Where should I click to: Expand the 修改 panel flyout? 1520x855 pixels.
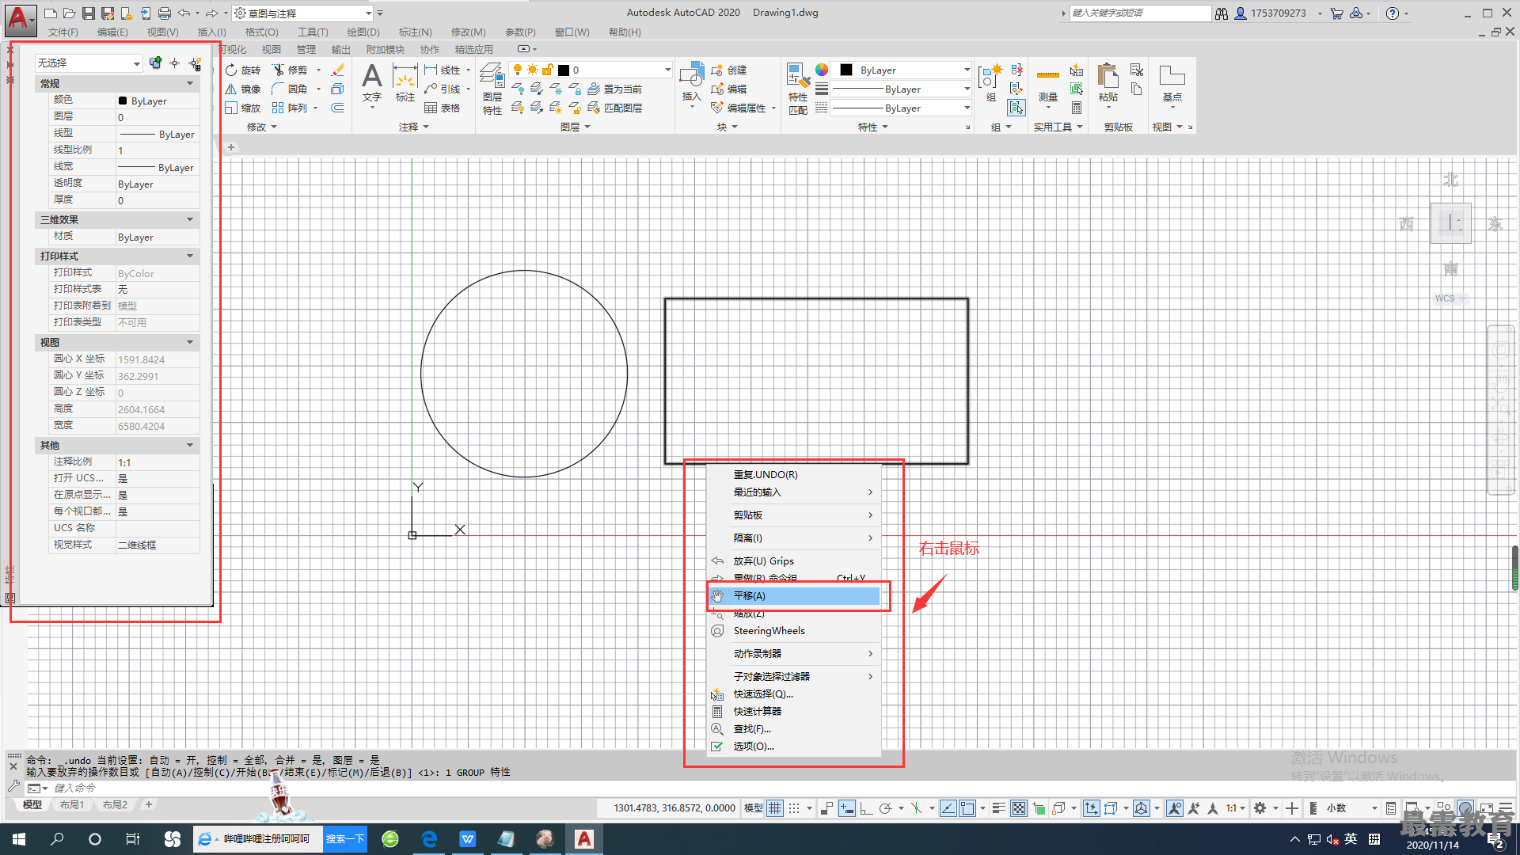click(x=262, y=127)
